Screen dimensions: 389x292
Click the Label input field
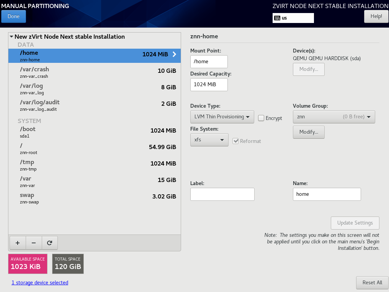222,194
